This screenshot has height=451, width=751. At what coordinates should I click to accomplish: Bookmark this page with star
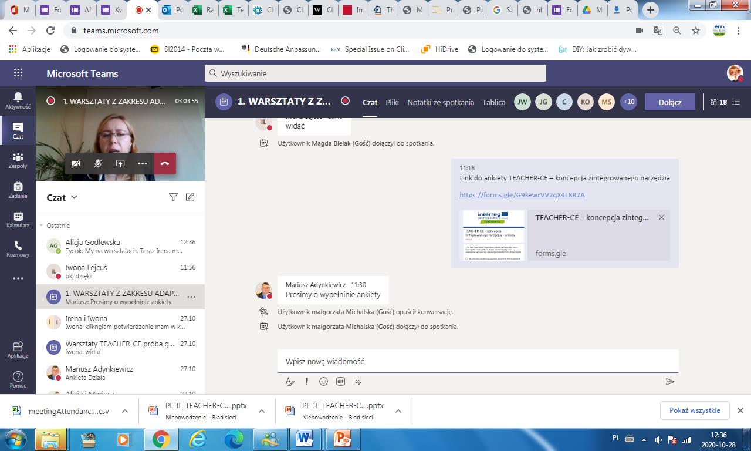[x=696, y=31]
